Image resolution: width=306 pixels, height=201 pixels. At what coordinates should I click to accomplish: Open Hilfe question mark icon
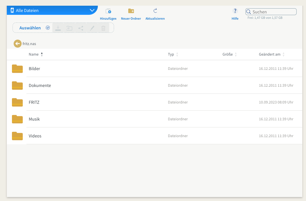point(235,11)
